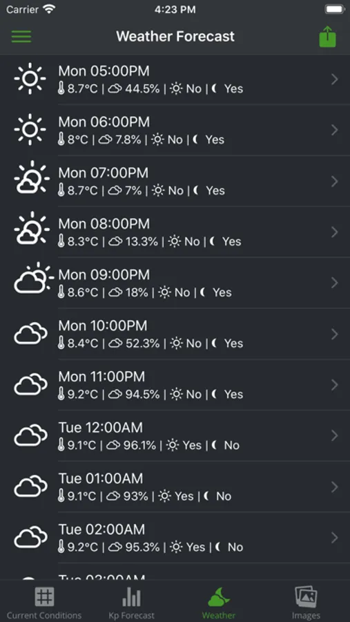Screen dimensions: 350x622
Task: Tap the cloudy icon for Mon 11:00PM
Action: pos(30,384)
